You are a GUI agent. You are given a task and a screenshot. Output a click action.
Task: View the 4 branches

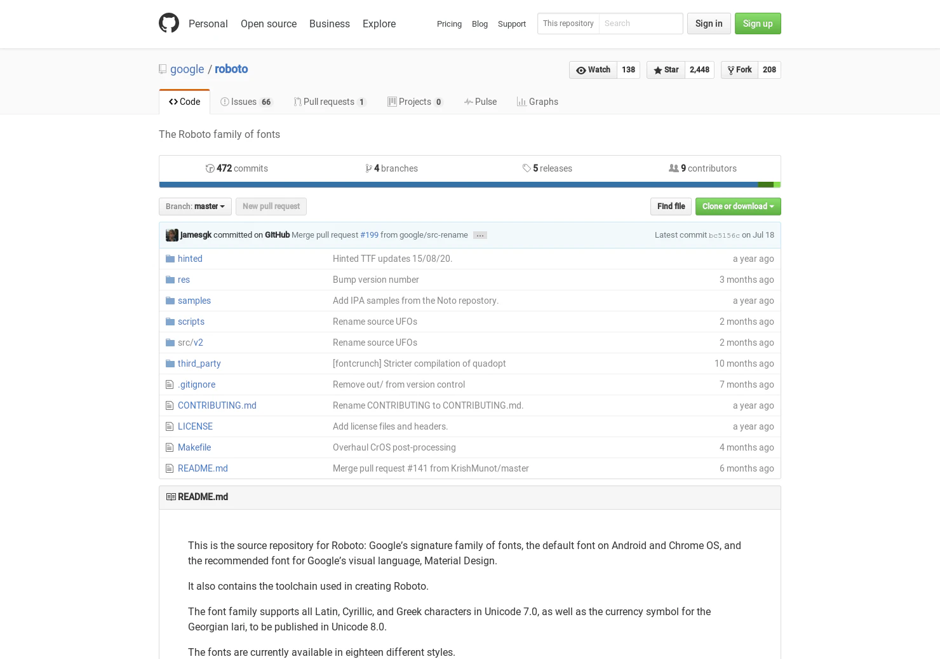[x=391, y=168]
